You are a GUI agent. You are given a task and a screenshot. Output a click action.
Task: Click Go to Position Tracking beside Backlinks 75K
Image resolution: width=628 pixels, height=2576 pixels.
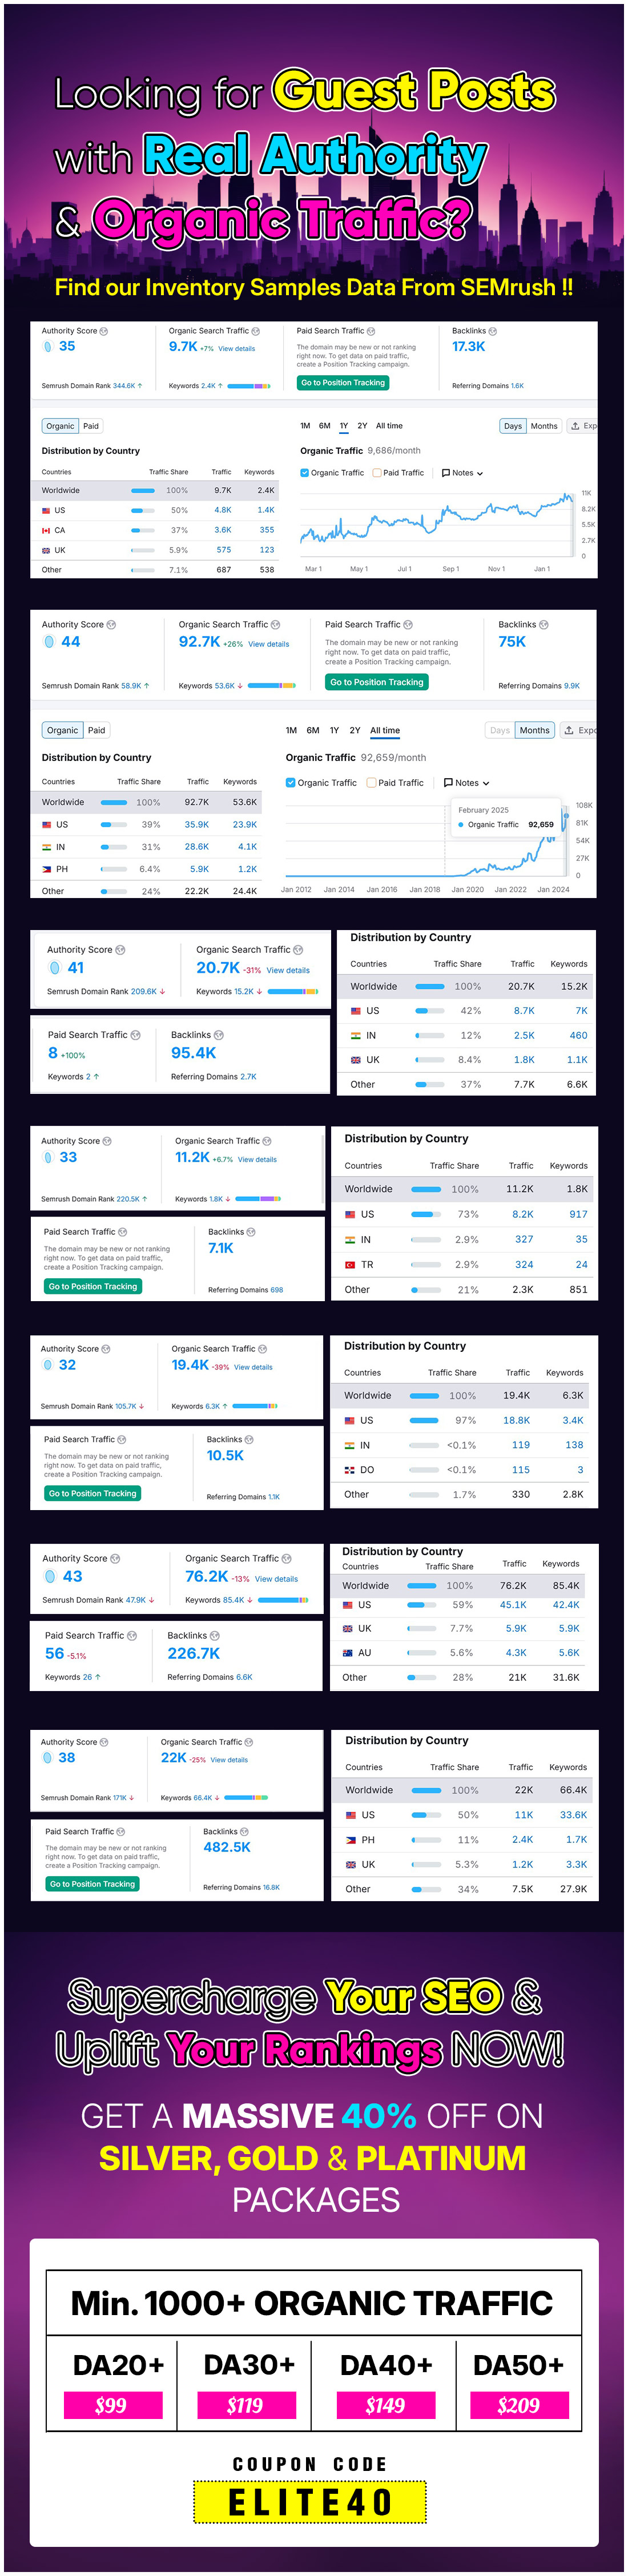pos(377,682)
